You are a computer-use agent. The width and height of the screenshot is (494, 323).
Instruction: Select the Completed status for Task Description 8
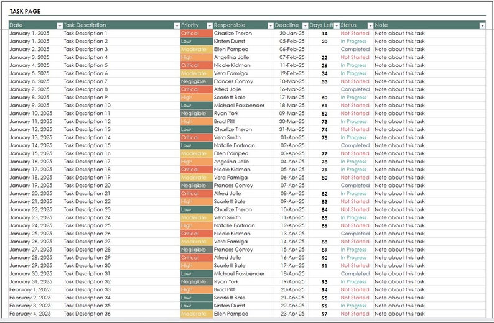[357, 89]
